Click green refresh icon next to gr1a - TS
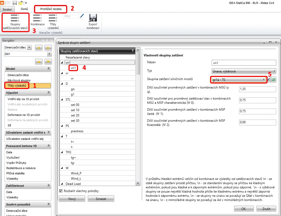 click(273, 80)
